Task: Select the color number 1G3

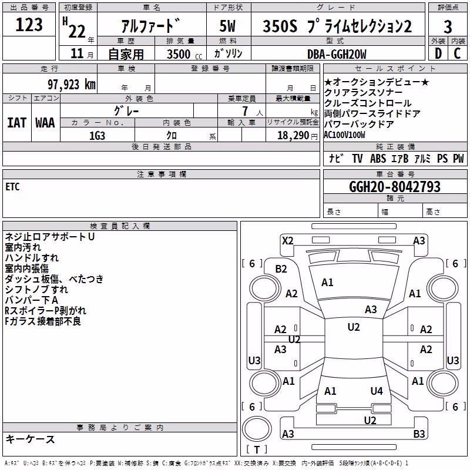Action: [97, 136]
